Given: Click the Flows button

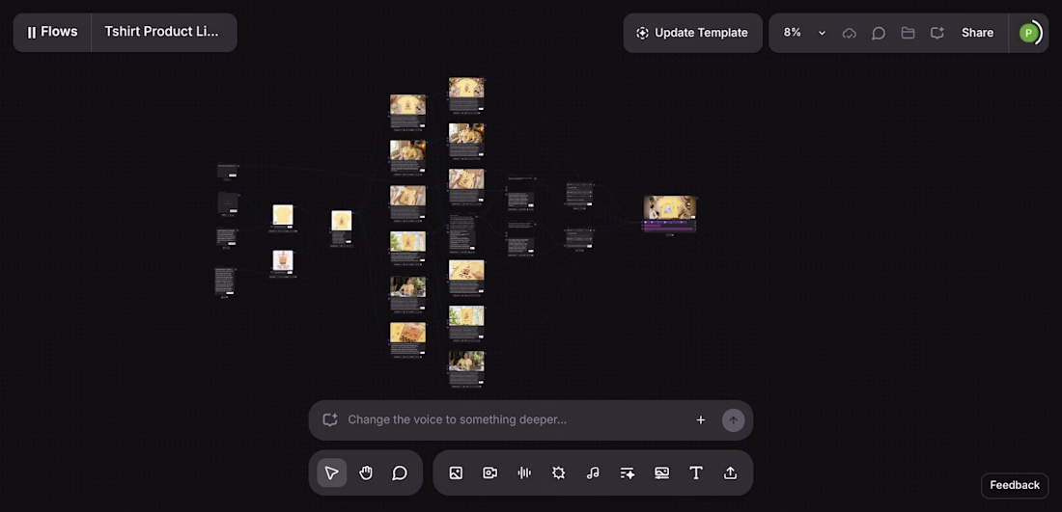Looking at the screenshot, I should click(52, 32).
